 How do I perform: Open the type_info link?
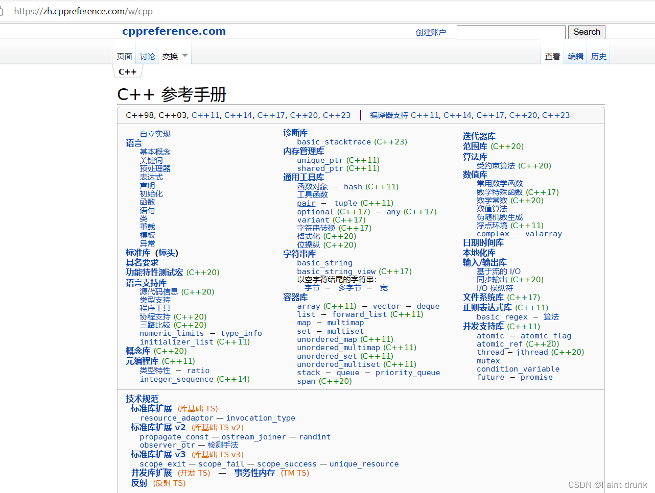tap(241, 333)
